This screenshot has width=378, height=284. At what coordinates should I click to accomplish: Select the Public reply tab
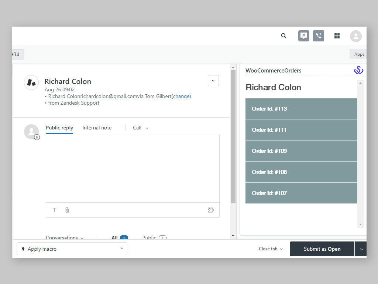[x=59, y=128]
